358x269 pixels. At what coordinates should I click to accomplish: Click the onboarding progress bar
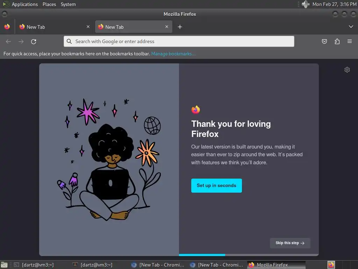[x=249, y=255]
